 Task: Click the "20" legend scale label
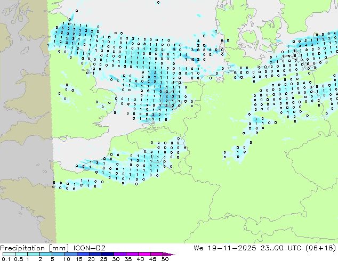tap(91, 259)
